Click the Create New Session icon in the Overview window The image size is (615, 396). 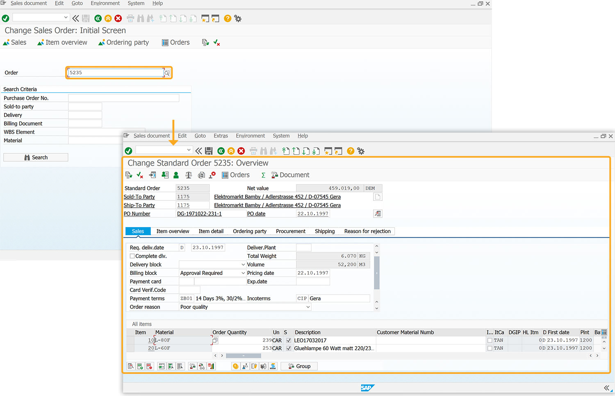click(x=328, y=151)
